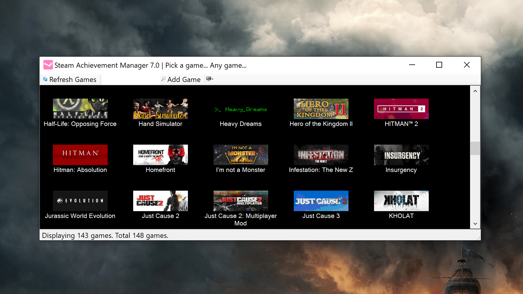Click the Refresh Games toolbar button
This screenshot has width=523, height=294.
coord(70,80)
